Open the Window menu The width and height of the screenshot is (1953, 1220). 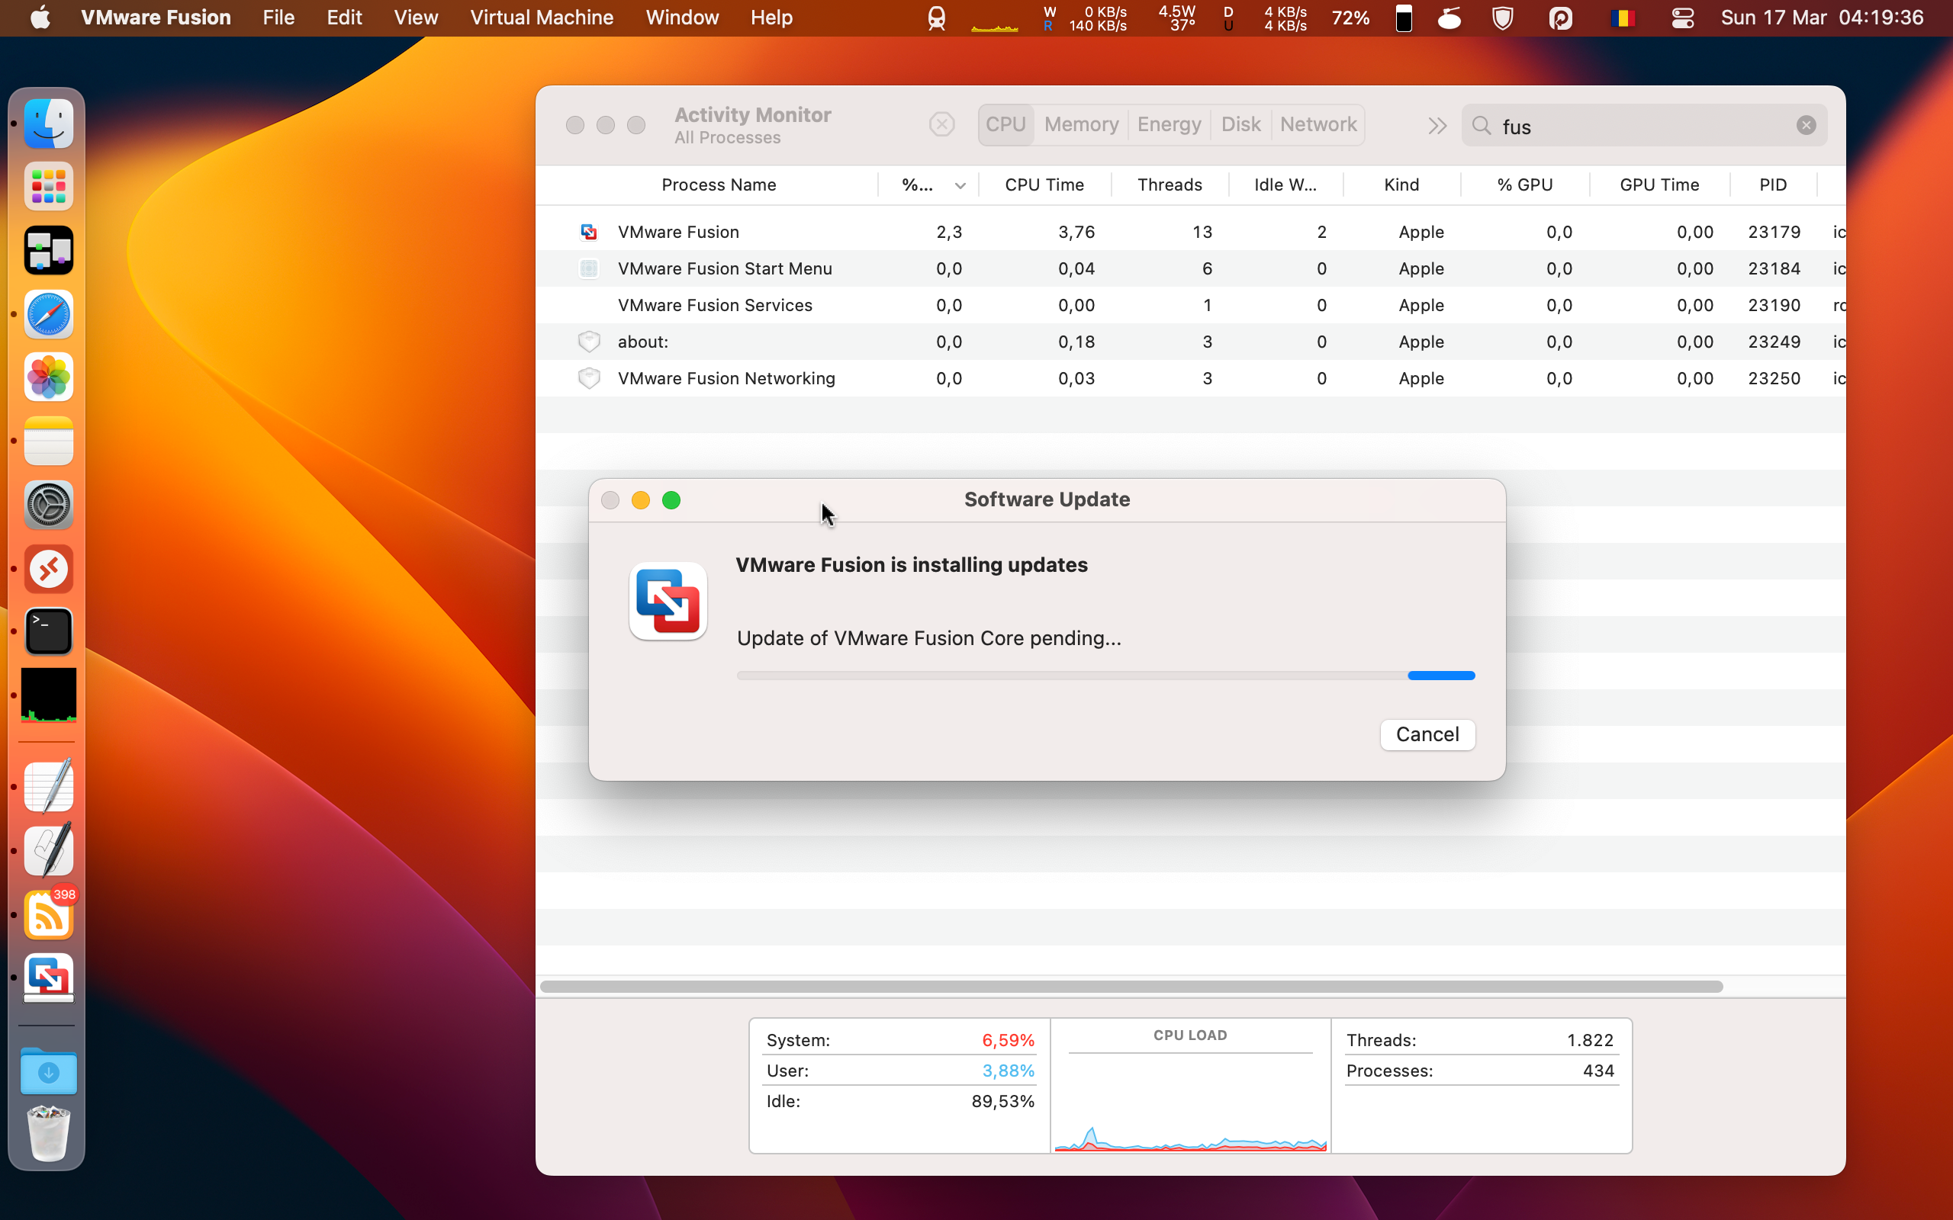coord(682,18)
